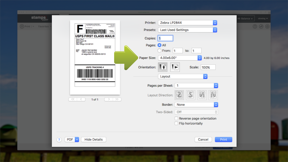Click the Cancel button
Screen dimensions: 288x162
(203, 140)
